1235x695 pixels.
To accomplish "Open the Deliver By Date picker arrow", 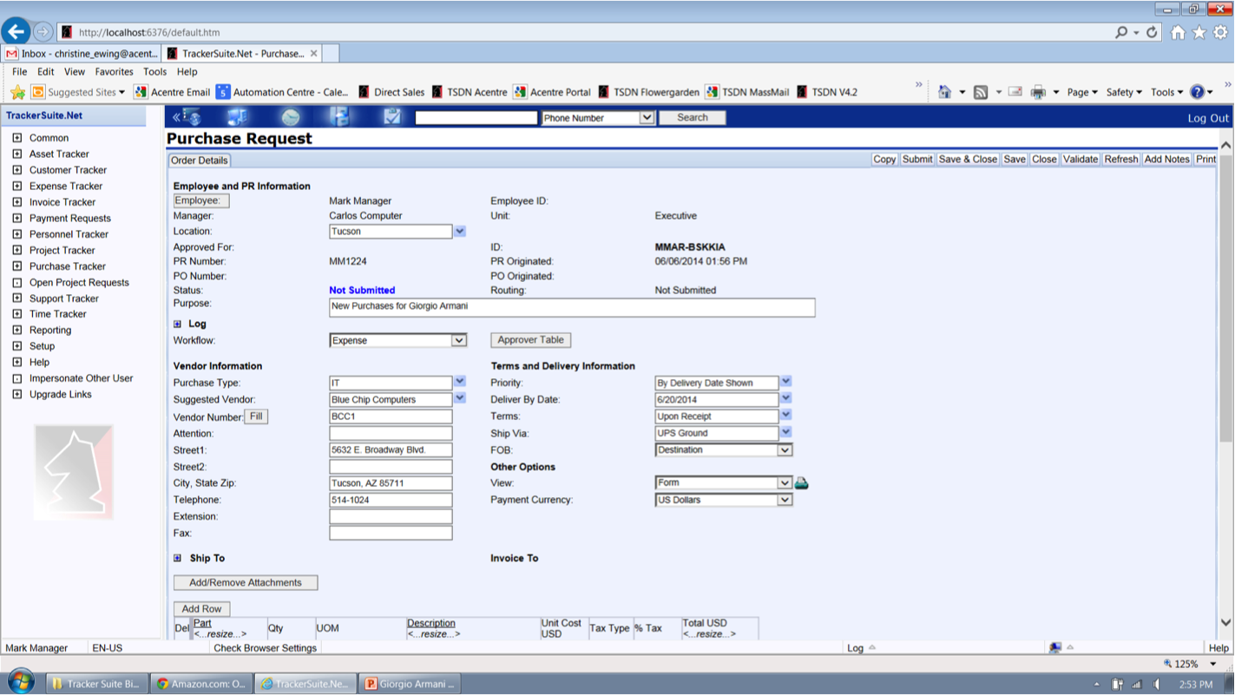I will 785,399.
